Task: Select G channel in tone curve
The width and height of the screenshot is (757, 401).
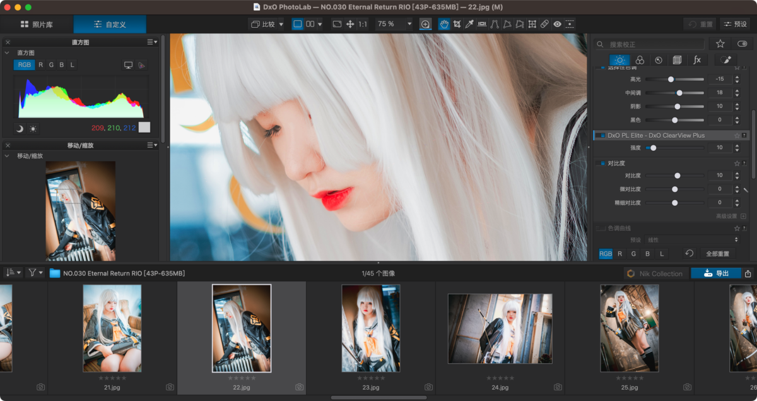Action: 633,253
